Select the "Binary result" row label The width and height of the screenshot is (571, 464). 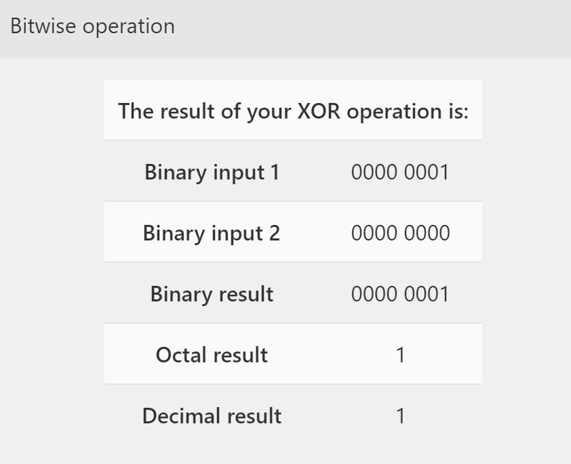[x=212, y=294]
